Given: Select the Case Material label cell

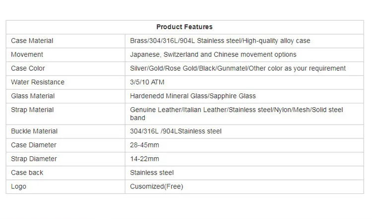Looking at the screenshot, I should pos(32,41).
